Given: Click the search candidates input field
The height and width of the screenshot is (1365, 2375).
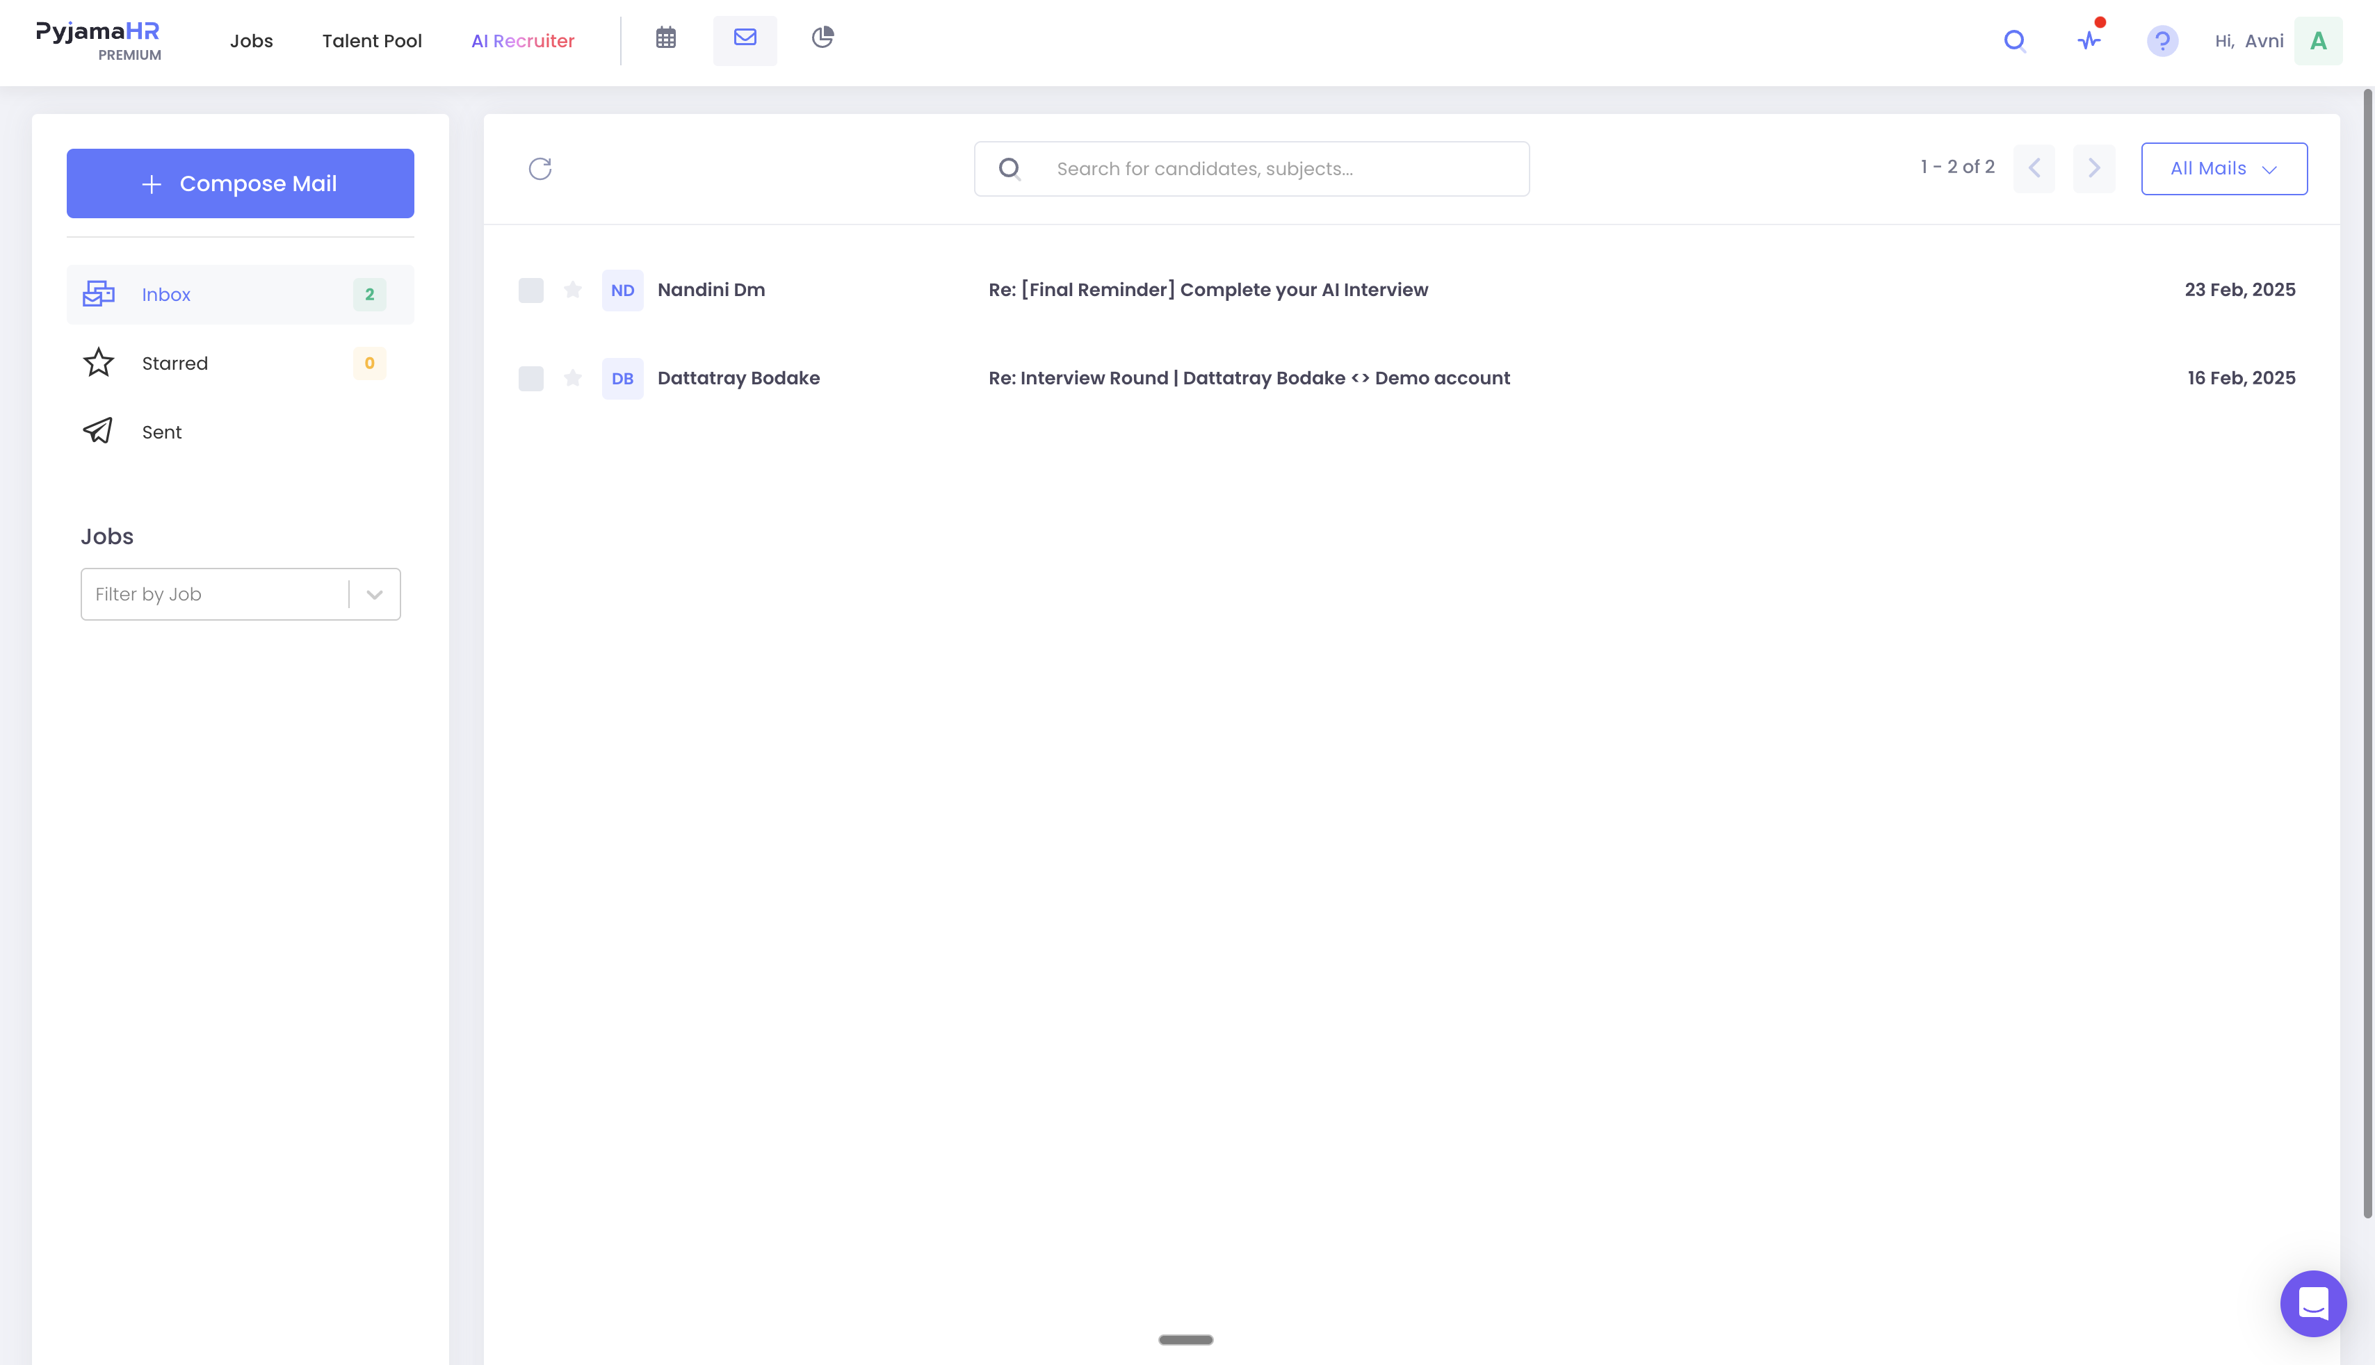Looking at the screenshot, I should pyautogui.click(x=1251, y=169).
